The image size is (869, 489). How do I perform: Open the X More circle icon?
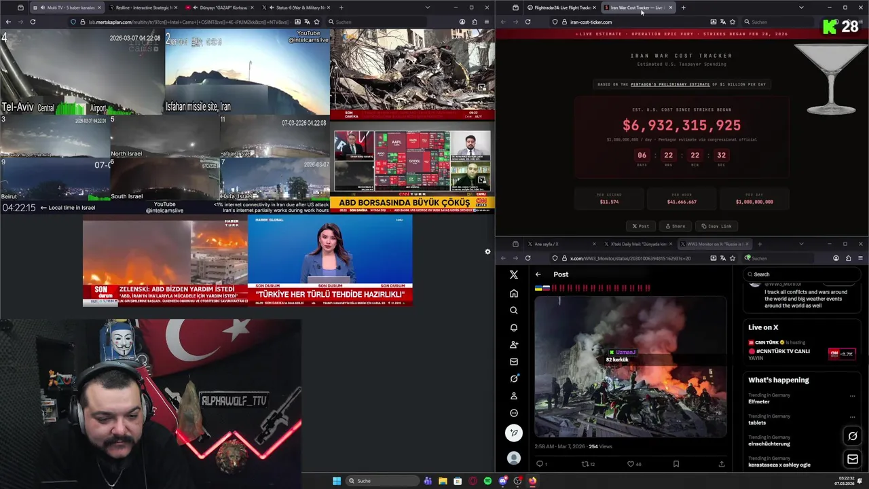click(514, 413)
